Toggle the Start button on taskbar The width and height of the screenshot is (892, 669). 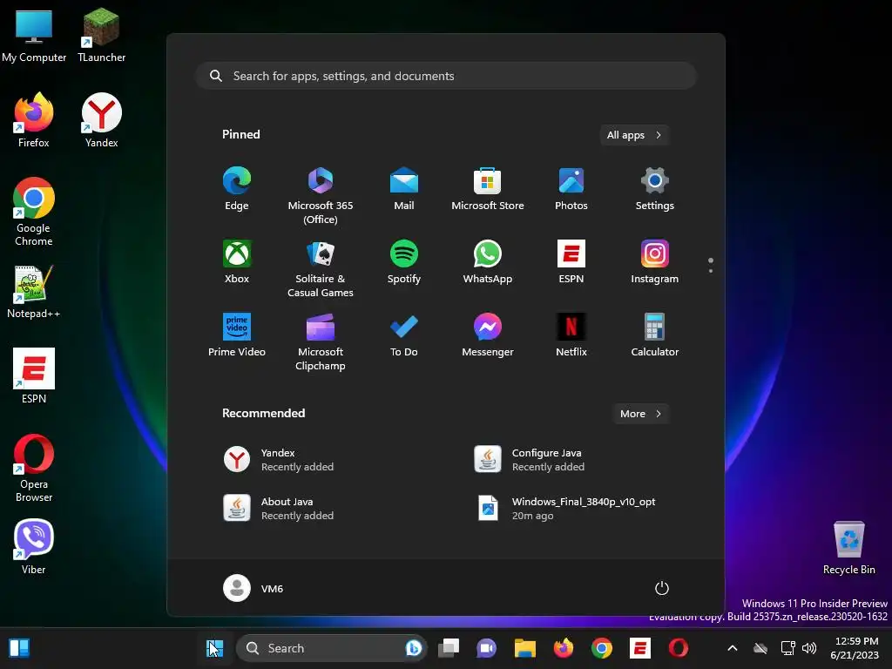(214, 648)
